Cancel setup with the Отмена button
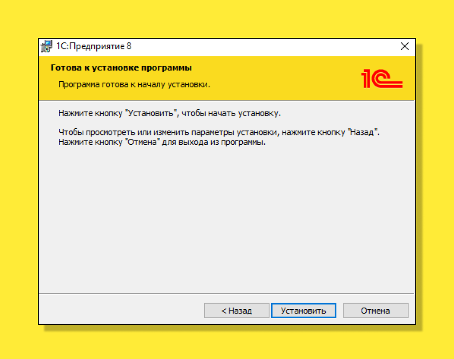Screen dimensions: 454x359 tap(375, 311)
